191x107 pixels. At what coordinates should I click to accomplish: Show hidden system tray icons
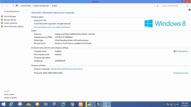(164, 104)
